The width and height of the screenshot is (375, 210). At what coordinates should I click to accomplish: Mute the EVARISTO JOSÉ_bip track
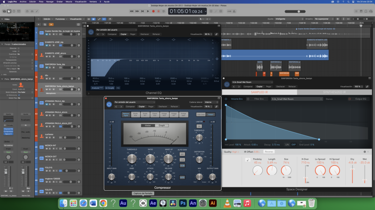(x=47, y=46)
